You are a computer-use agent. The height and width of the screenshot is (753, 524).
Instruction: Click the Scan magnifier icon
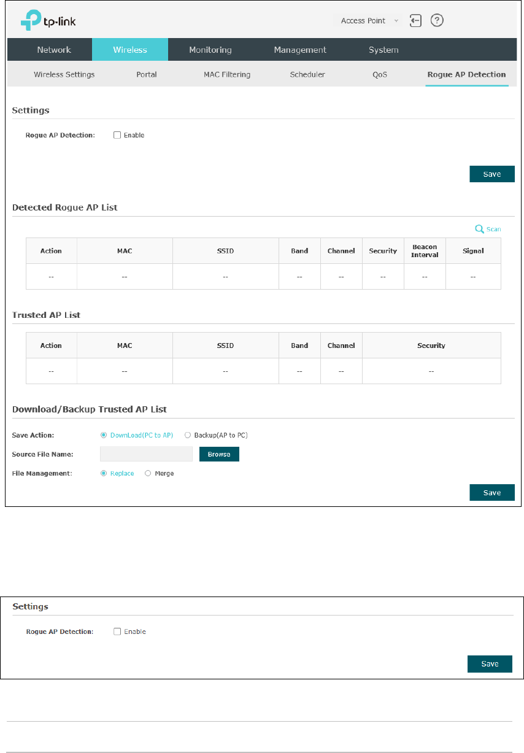coord(480,229)
